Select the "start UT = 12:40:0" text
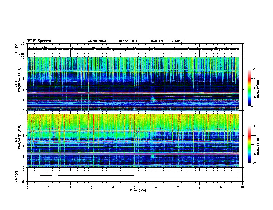The height and width of the screenshot is (210, 273). [x=166, y=41]
